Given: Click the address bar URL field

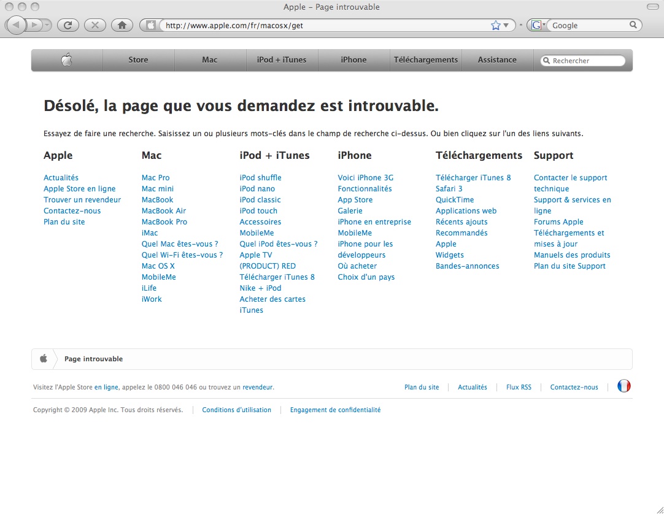Looking at the screenshot, I should pos(326,25).
